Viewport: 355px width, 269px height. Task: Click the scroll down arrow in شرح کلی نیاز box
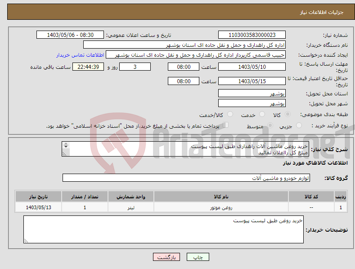tap(66, 147)
